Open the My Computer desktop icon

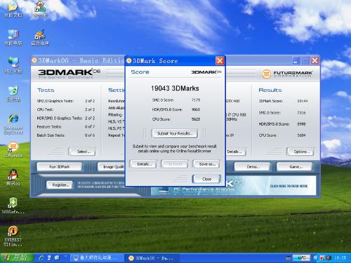(x=13, y=37)
